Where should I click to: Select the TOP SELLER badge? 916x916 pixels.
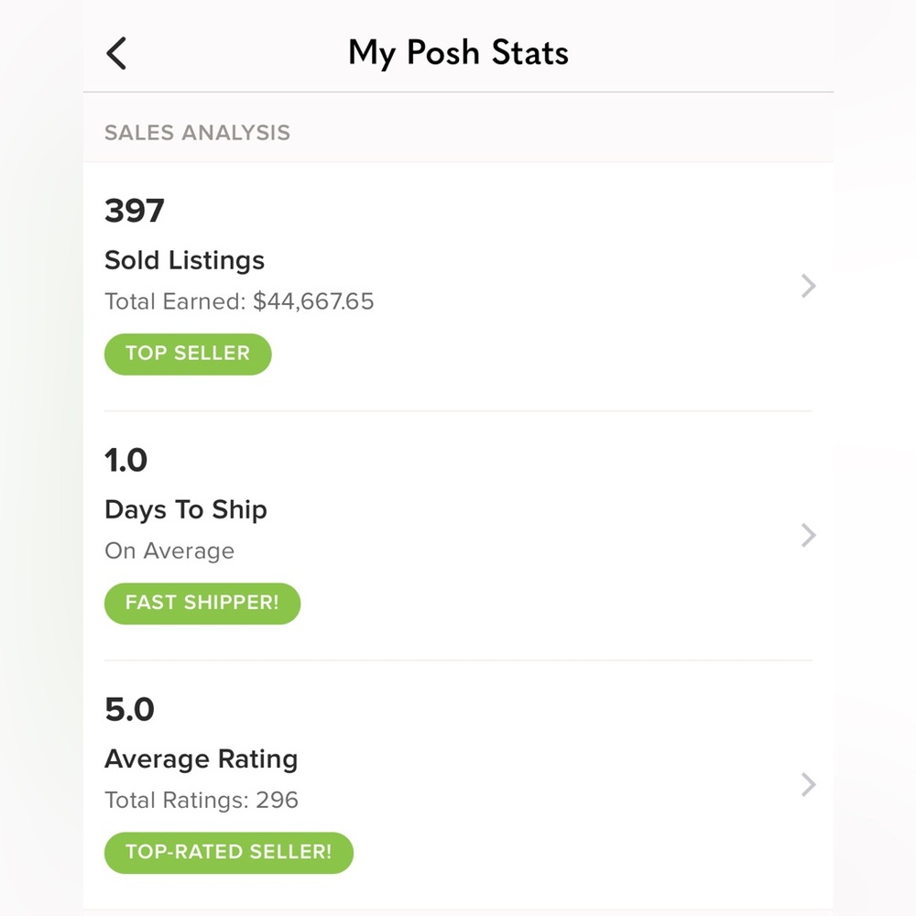coord(188,354)
